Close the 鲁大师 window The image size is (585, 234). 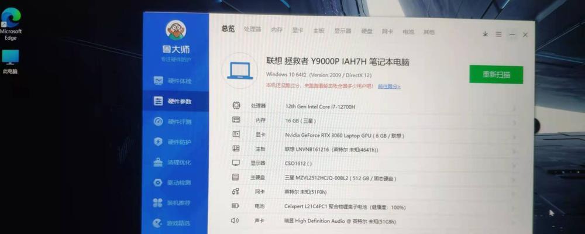[525, 35]
